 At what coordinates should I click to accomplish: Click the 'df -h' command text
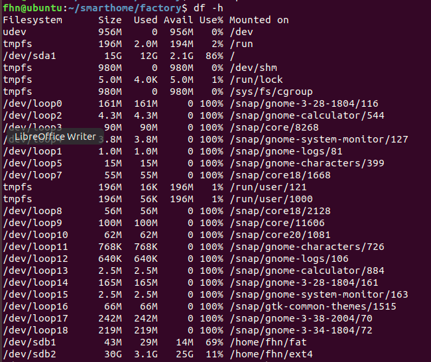tap(208, 8)
